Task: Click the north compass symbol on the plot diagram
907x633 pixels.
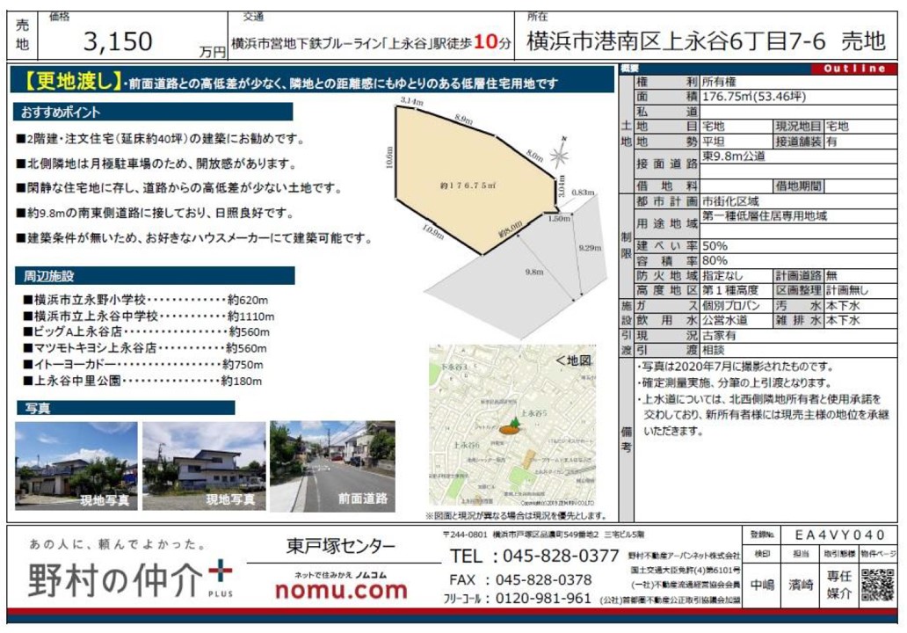Action: point(560,156)
